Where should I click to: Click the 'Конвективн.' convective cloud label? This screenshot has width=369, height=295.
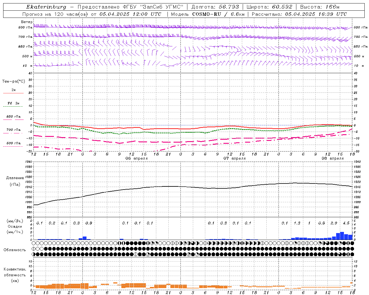click(x=15, y=269)
